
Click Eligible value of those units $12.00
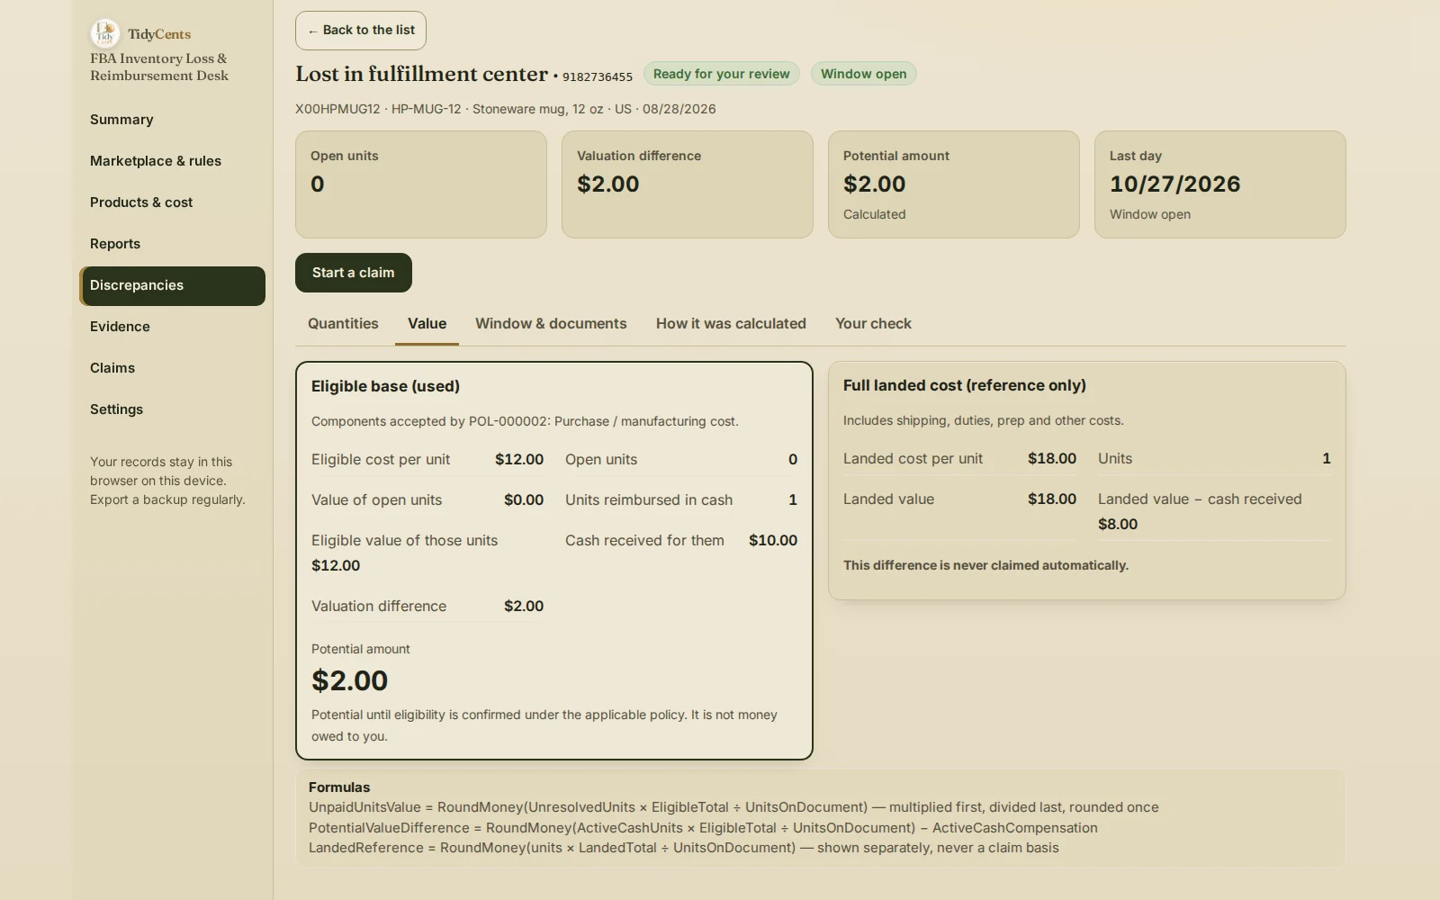[427, 553]
